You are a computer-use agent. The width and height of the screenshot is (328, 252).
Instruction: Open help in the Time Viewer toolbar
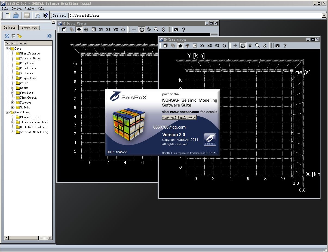tap(285, 45)
